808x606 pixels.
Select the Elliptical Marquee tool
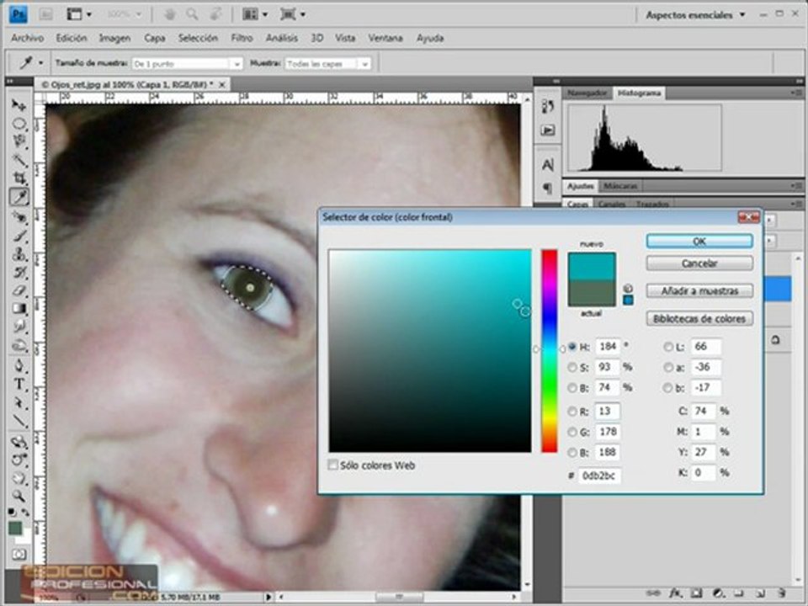19,124
